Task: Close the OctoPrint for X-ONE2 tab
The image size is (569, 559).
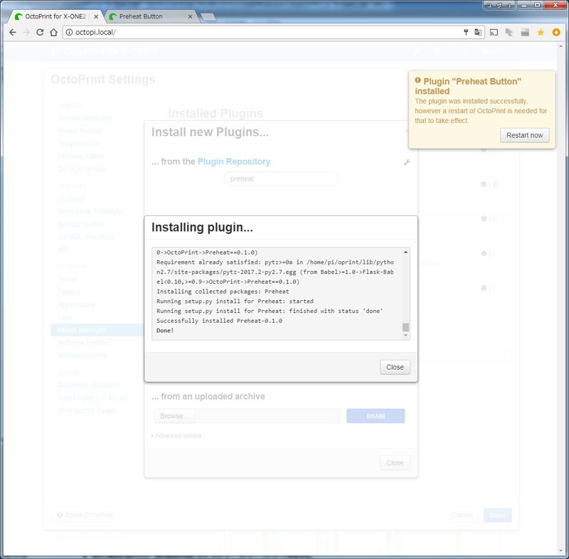Action: tap(96, 16)
